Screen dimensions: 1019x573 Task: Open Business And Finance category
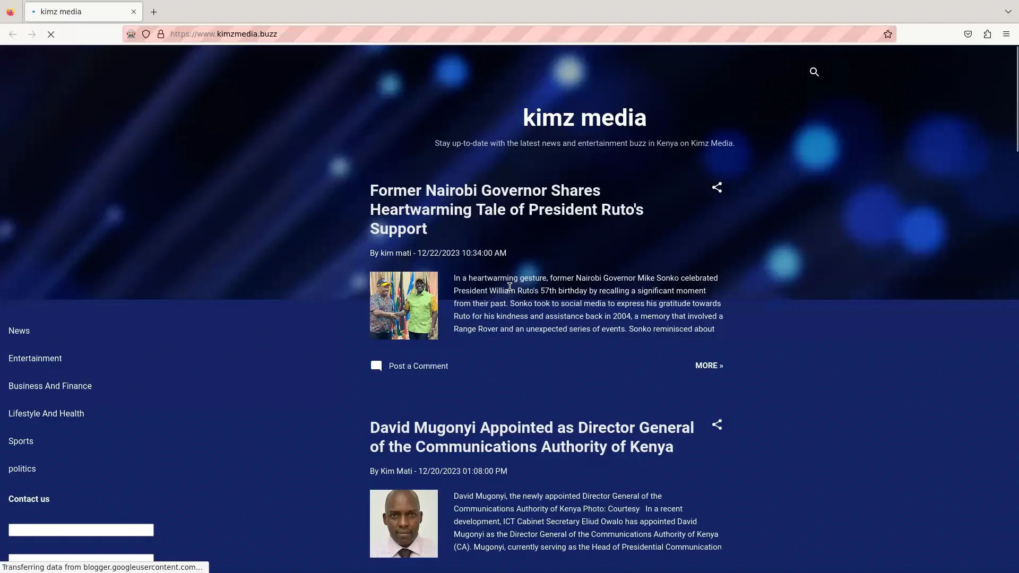click(x=50, y=386)
